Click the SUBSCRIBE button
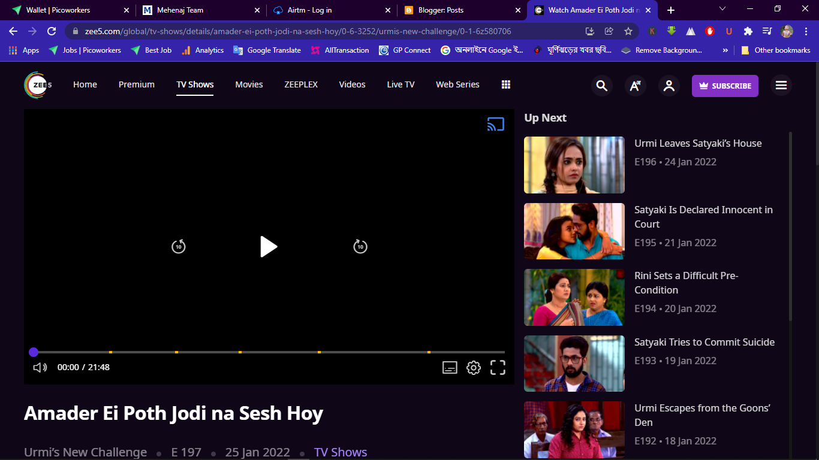This screenshot has height=460, width=819. 725,86
